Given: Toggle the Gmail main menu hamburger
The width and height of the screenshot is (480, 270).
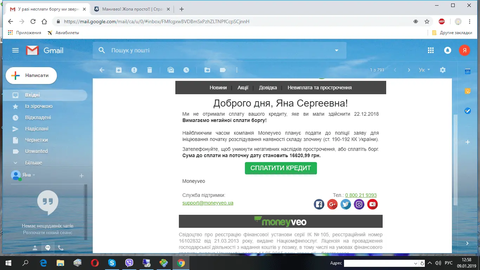Looking at the screenshot, I should (15, 51).
